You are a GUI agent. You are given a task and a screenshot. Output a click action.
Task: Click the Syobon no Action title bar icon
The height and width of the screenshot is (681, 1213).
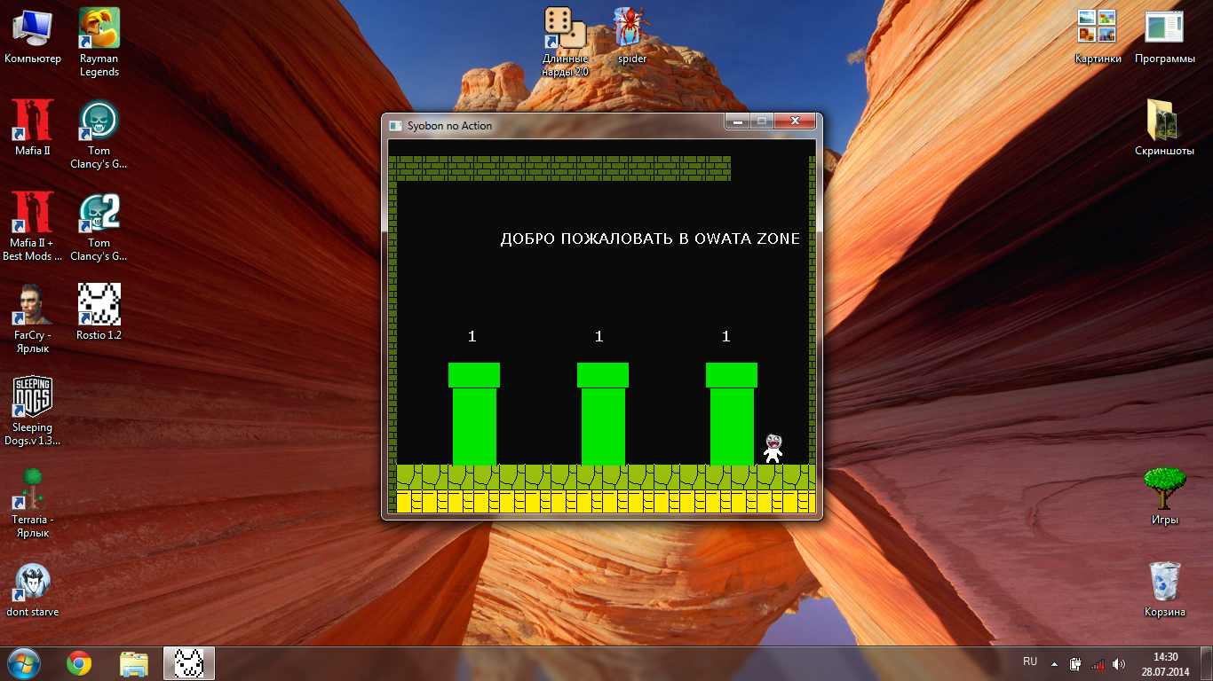tap(395, 126)
